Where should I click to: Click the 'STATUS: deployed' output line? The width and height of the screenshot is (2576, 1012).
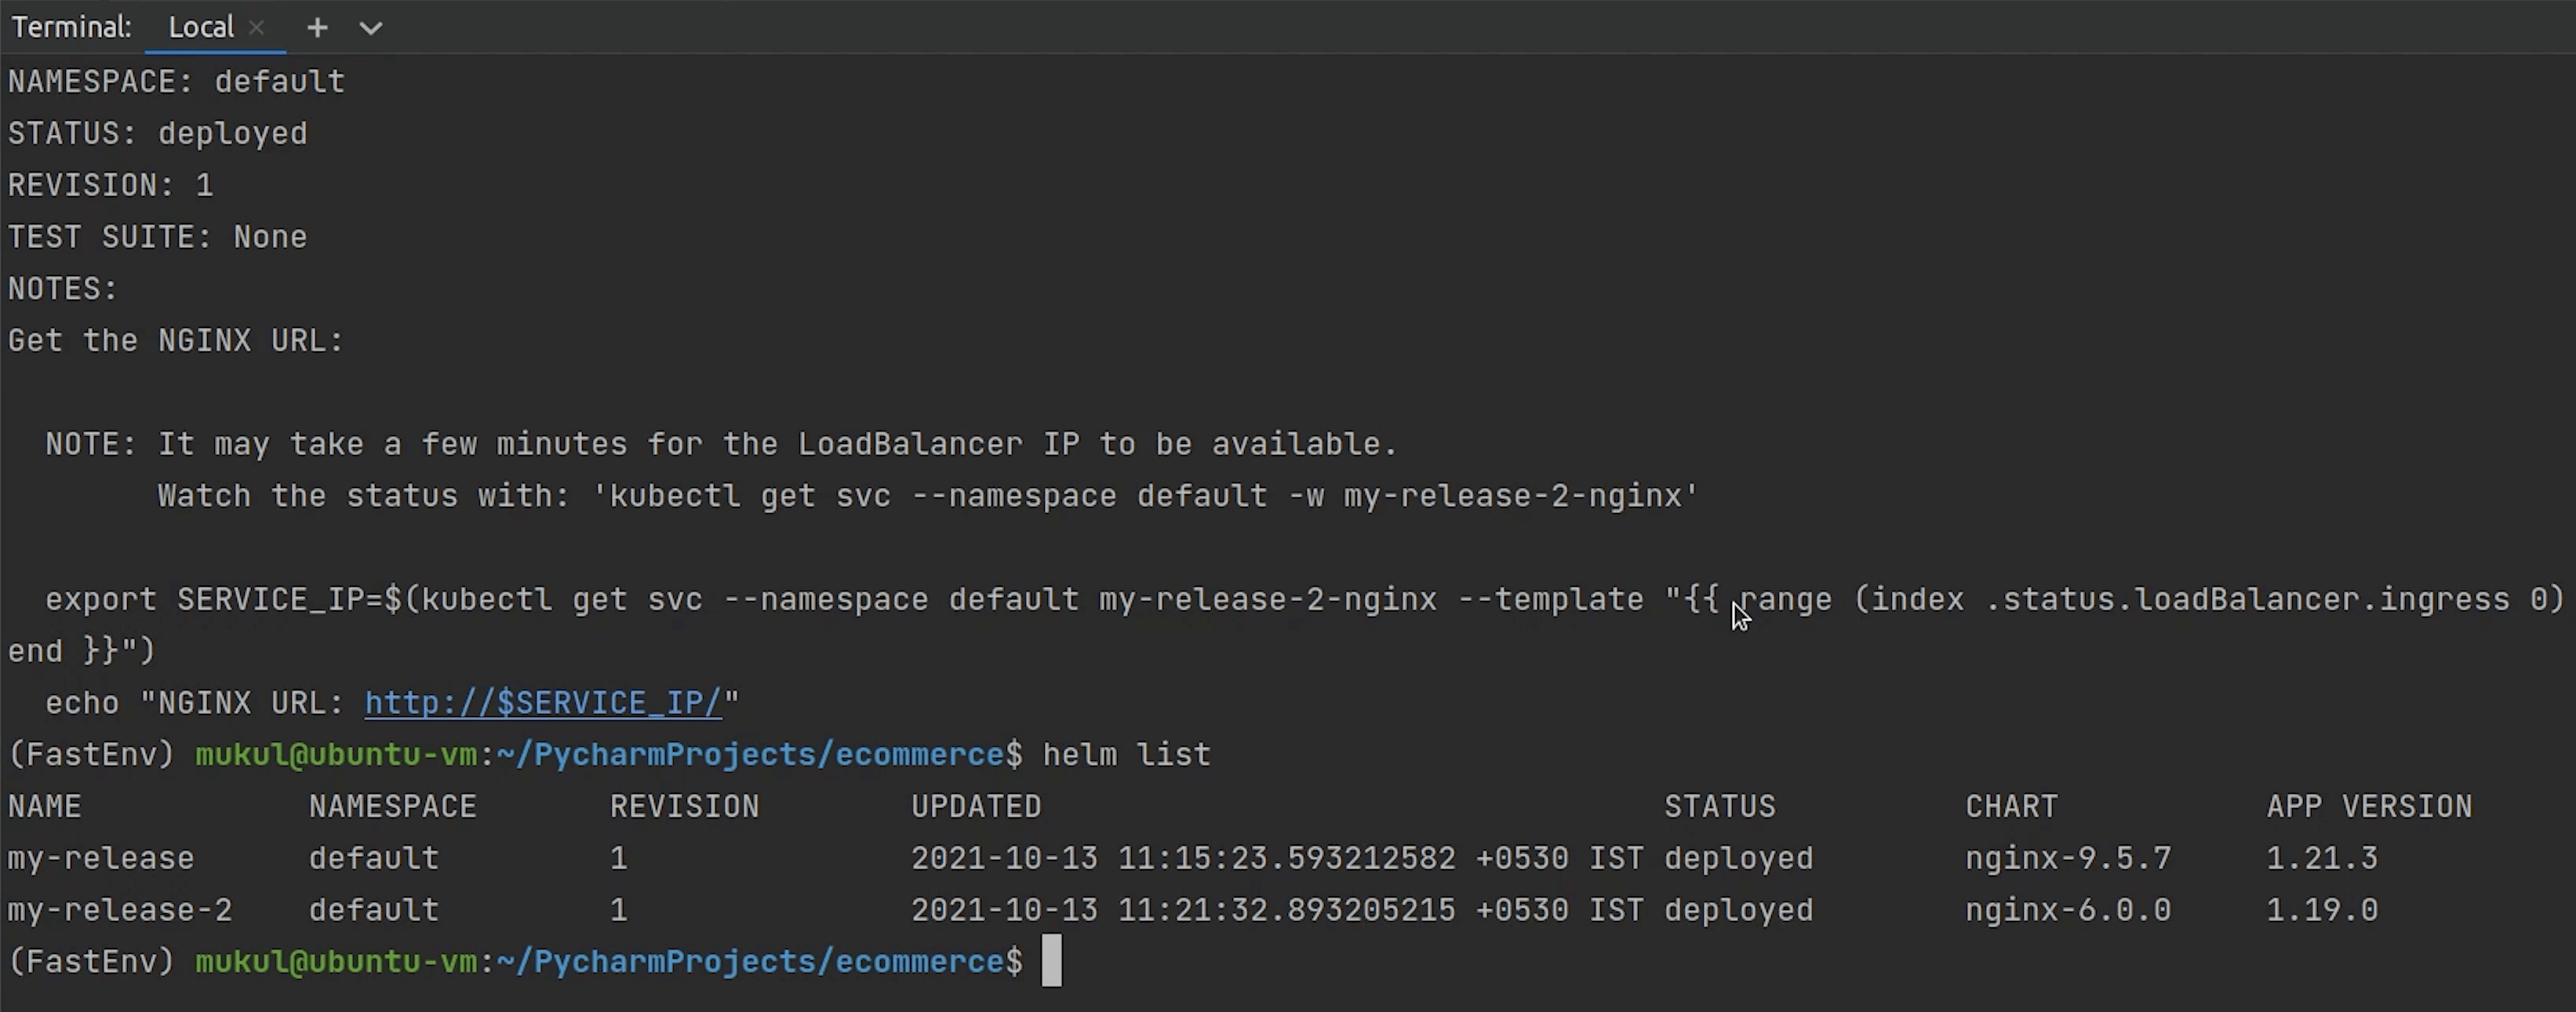[158, 134]
